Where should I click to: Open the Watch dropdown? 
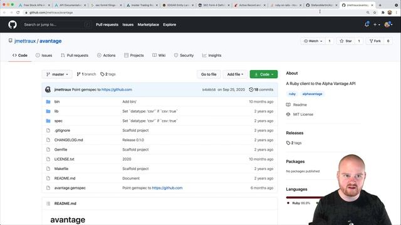pos(313,41)
